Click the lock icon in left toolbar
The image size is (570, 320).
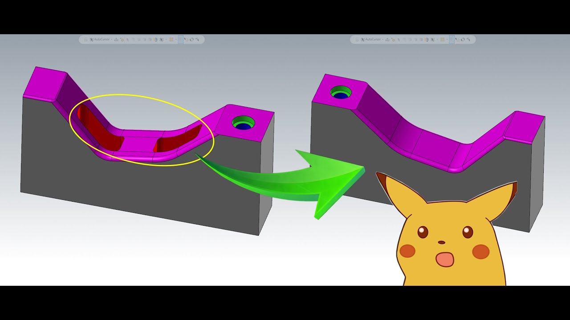click(85, 40)
